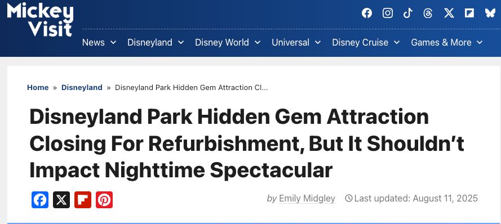Open the Disney Cruise nav item
Screen dimensions: 501x224
pos(360,42)
